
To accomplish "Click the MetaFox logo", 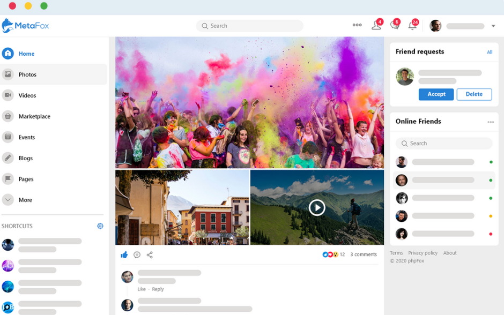I will pyautogui.click(x=26, y=25).
